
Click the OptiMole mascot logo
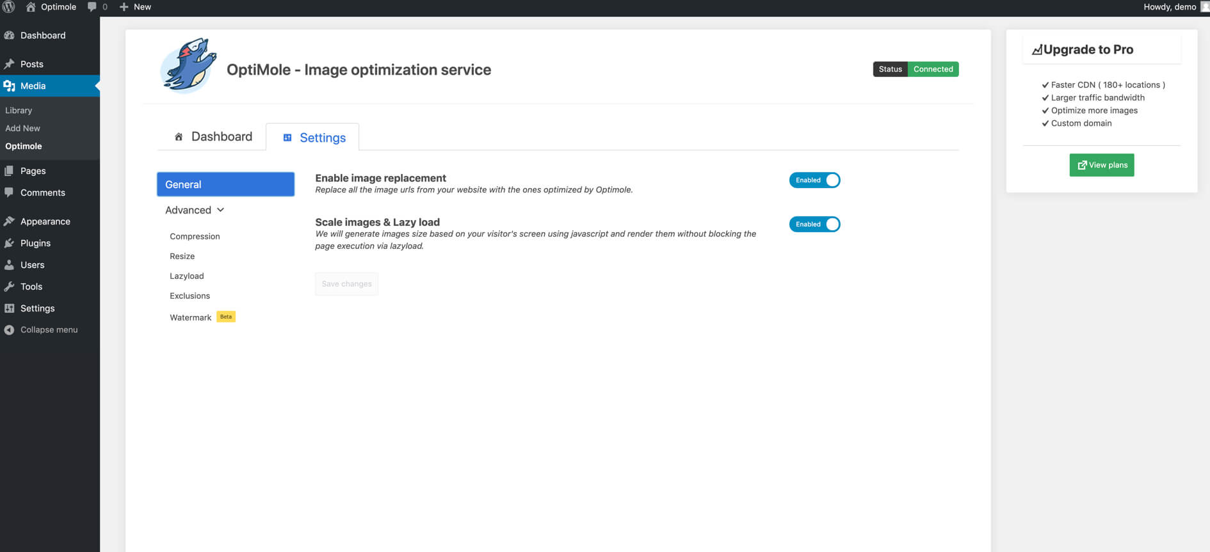tap(188, 66)
